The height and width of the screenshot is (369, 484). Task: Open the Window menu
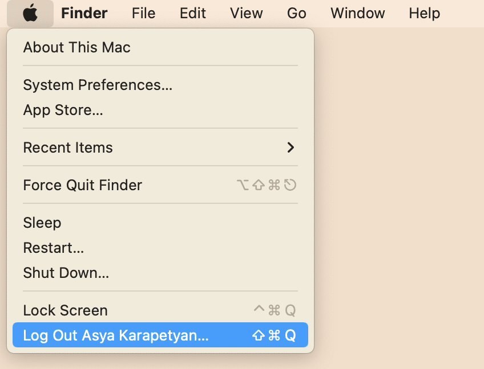coord(358,13)
